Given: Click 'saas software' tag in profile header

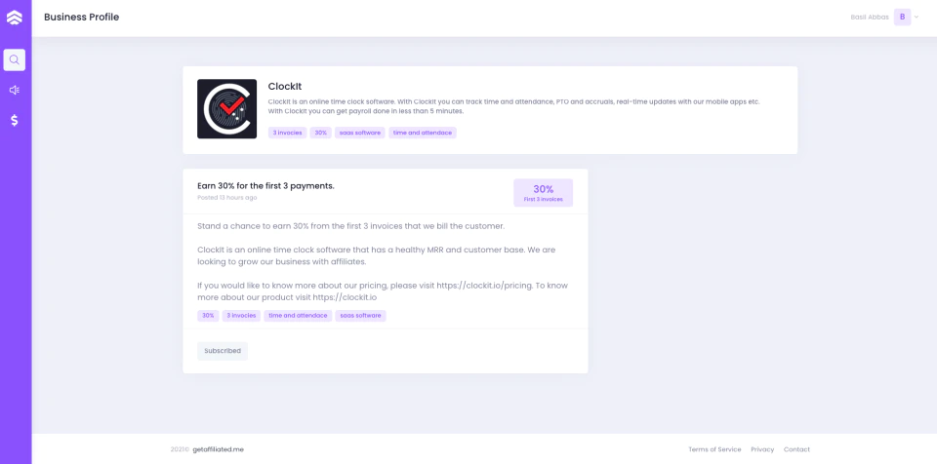Looking at the screenshot, I should (x=360, y=133).
